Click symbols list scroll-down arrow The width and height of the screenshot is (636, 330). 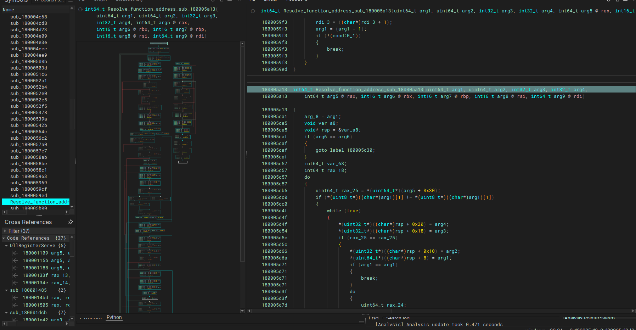72,207
